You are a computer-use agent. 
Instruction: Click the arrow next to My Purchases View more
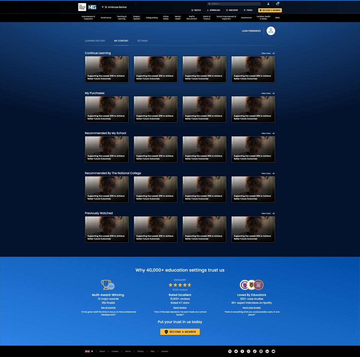click(x=273, y=93)
